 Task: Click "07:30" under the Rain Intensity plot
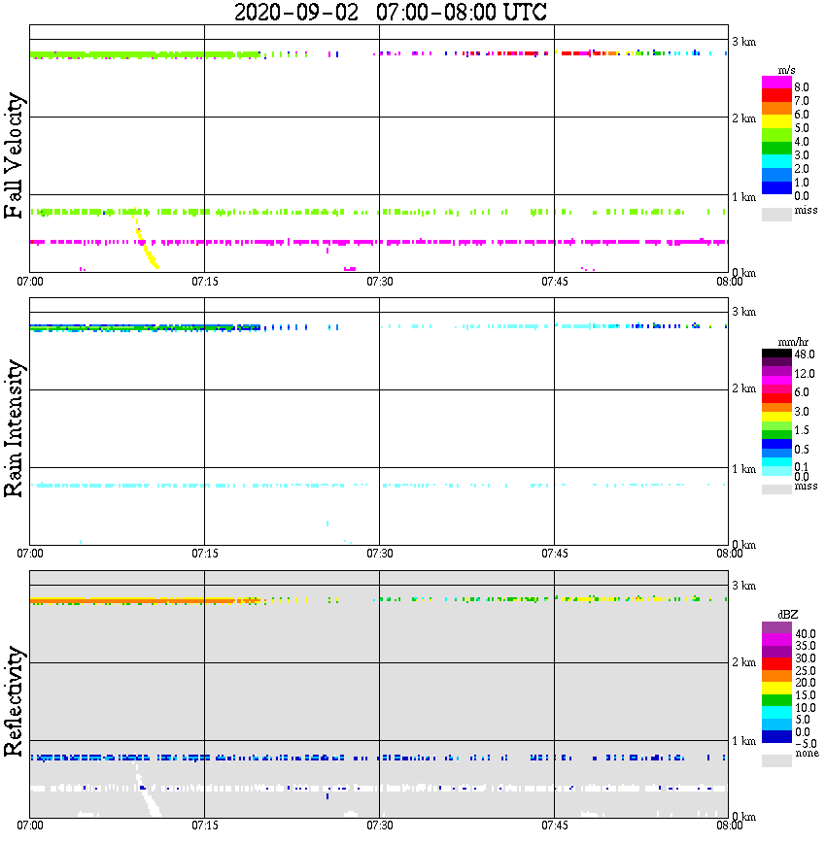pyautogui.click(x=380, y=554)
